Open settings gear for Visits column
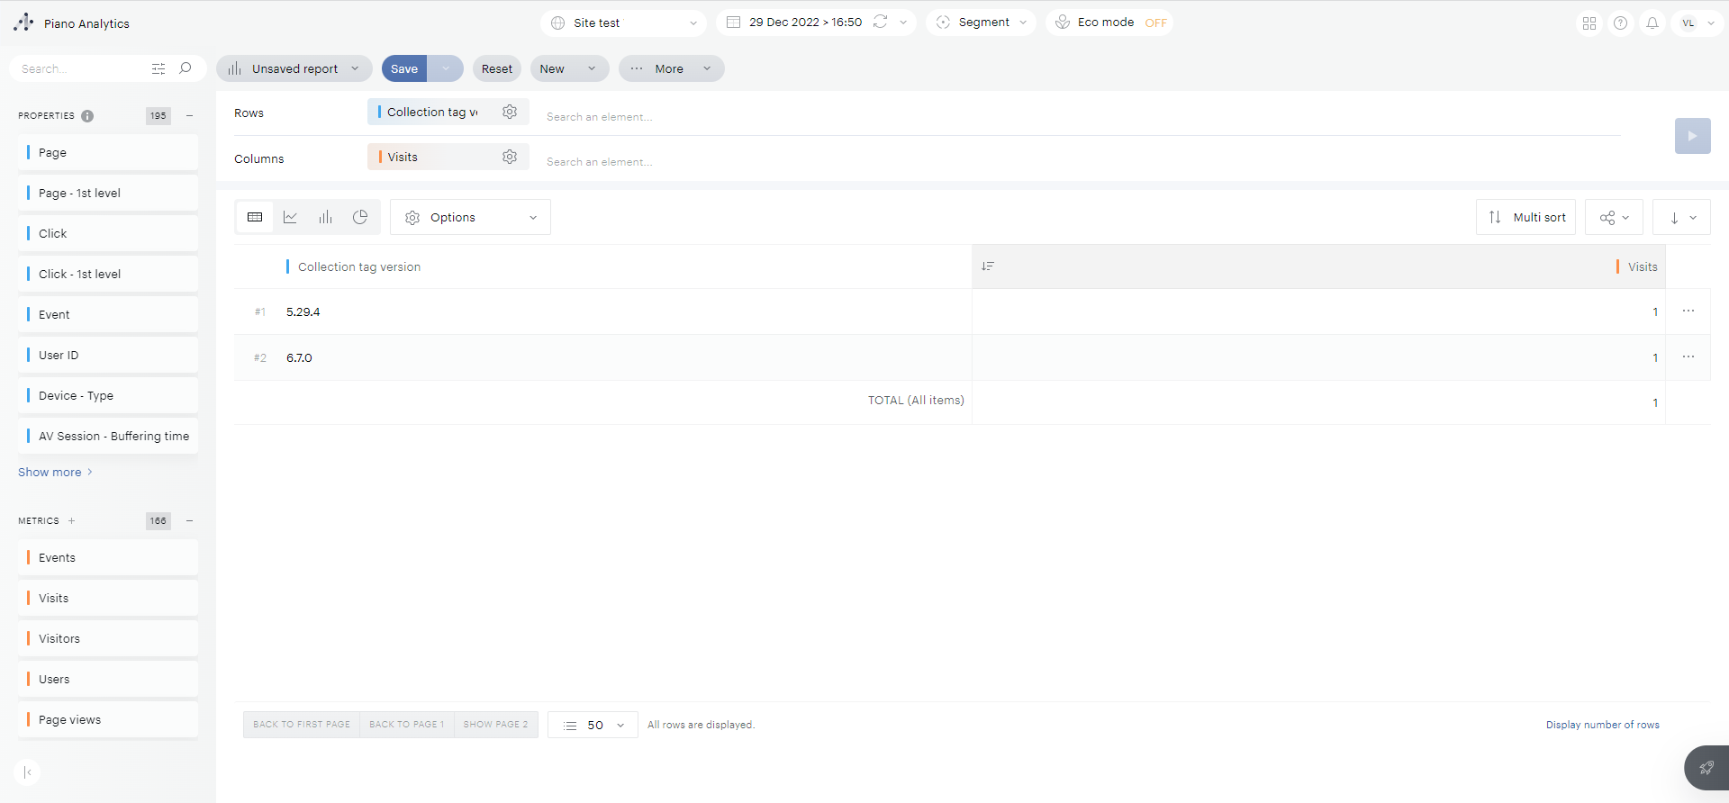This screenshot has width=1729, height=803. click(x=510, y=157)
